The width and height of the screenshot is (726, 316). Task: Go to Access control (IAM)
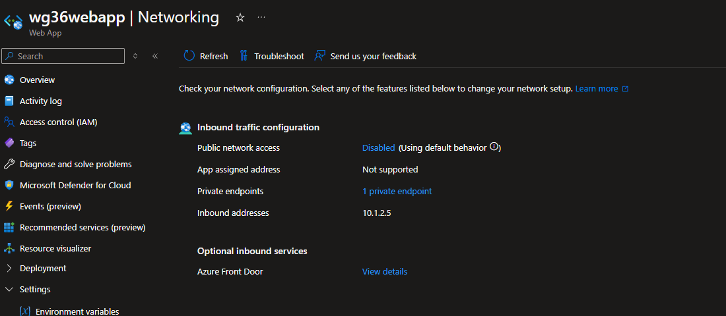coord(58,122)
